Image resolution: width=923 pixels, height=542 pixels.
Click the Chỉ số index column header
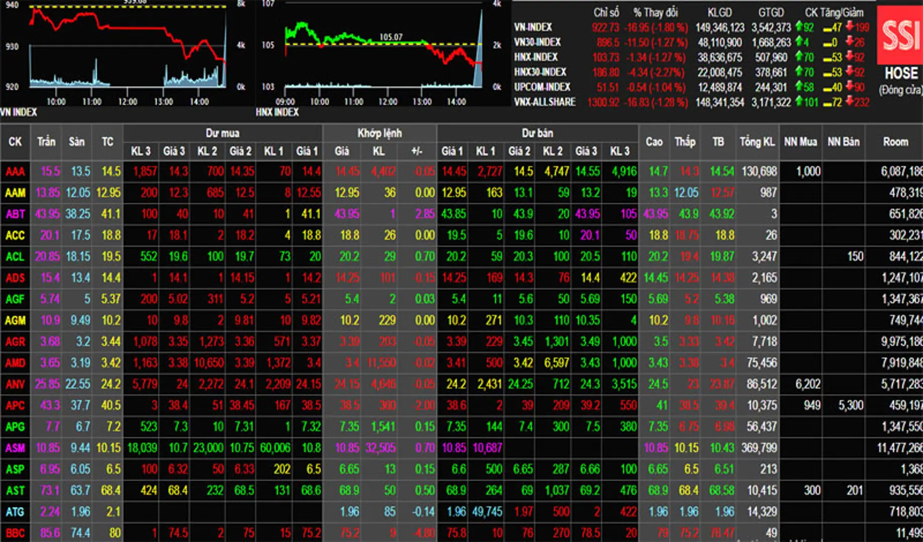tap(606, 12)
